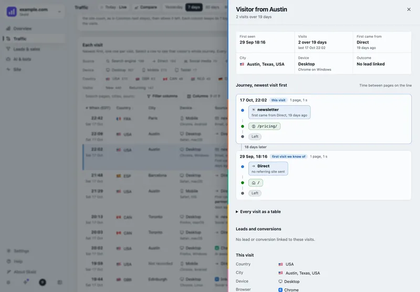Screen dimensions: 420x292
Task: Click the Leads & sales funnel icon
Action: click(x=8, y=49)
